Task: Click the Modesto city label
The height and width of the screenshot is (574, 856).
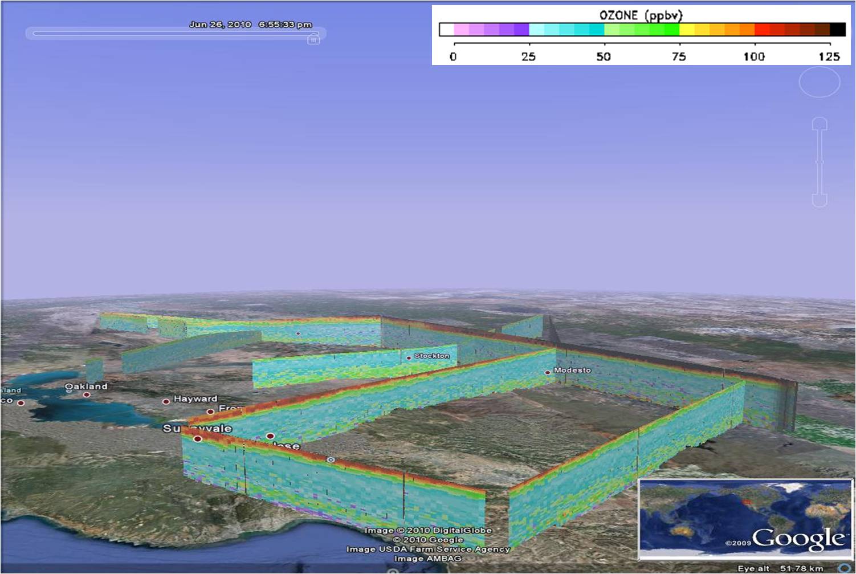Action: [572, 370]
